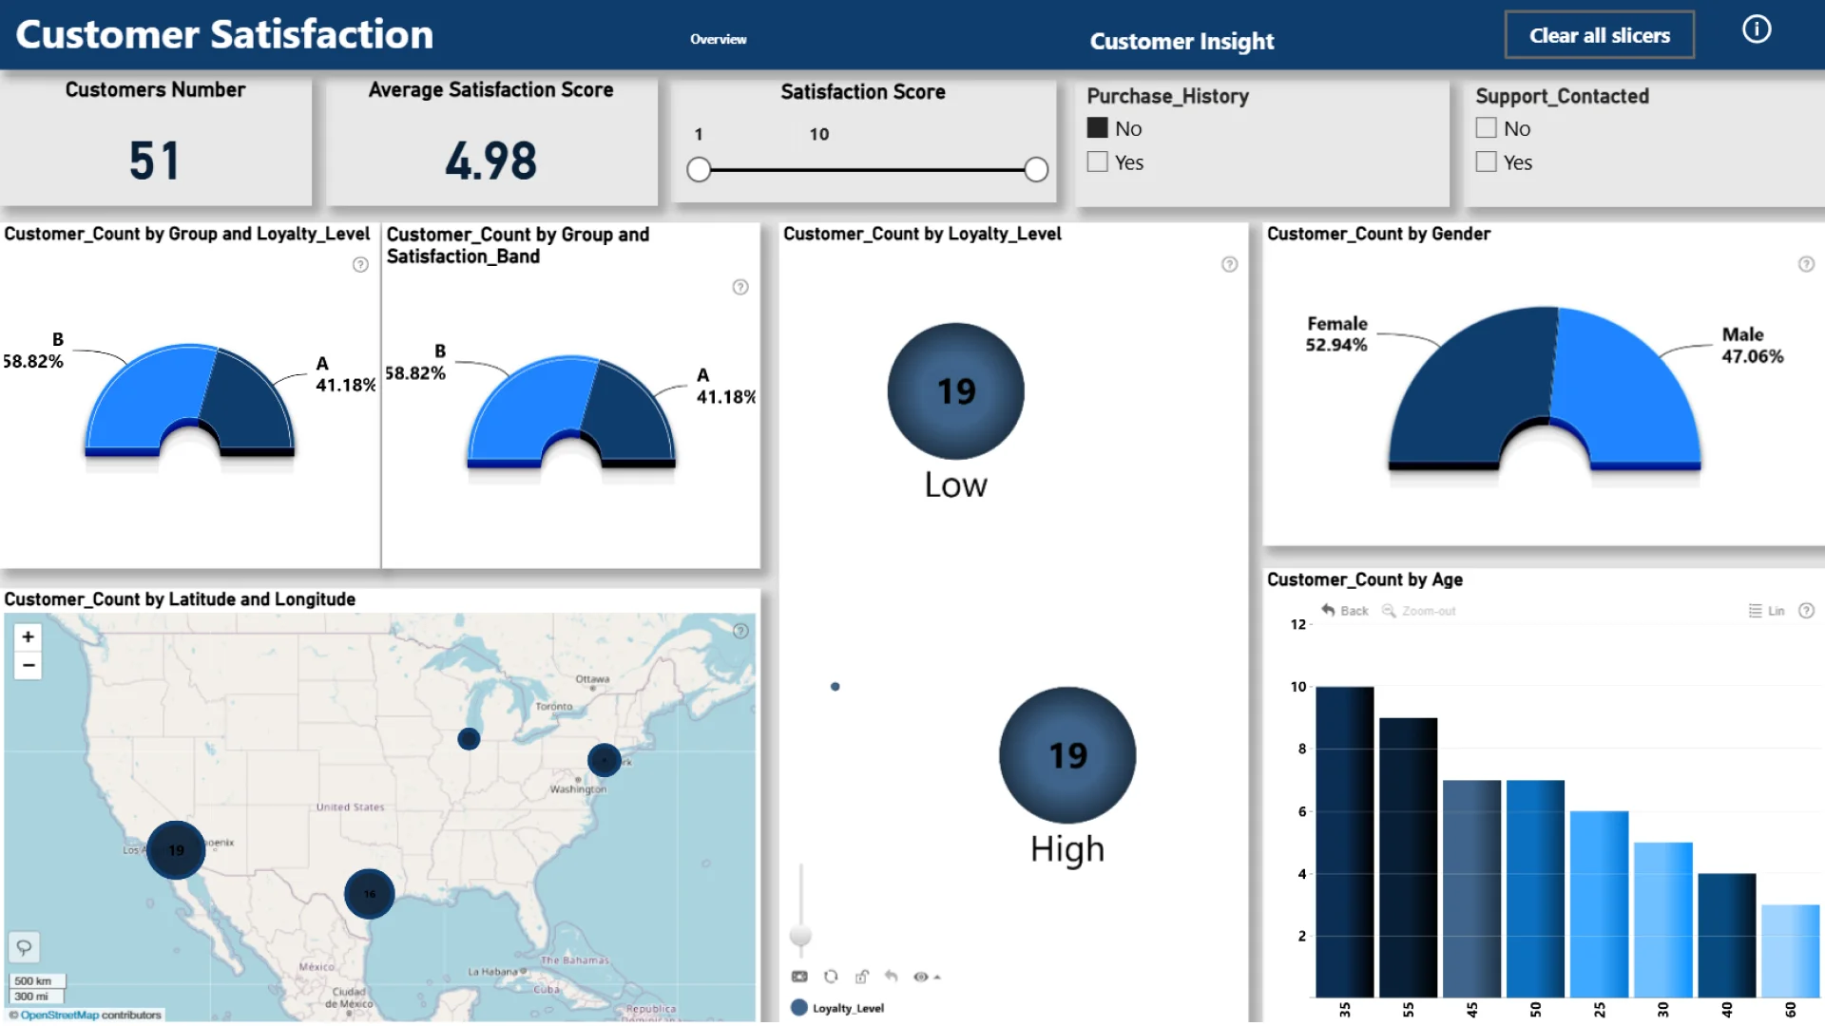
Task: Open the OpenStreetMap attribution link
Action: point(59,1015)
